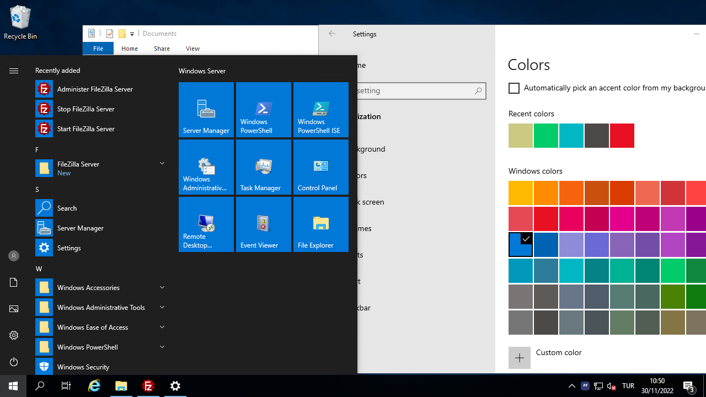Click the Start menu hamburger expand icon
The image size is (706, 397).
(14, 71)
